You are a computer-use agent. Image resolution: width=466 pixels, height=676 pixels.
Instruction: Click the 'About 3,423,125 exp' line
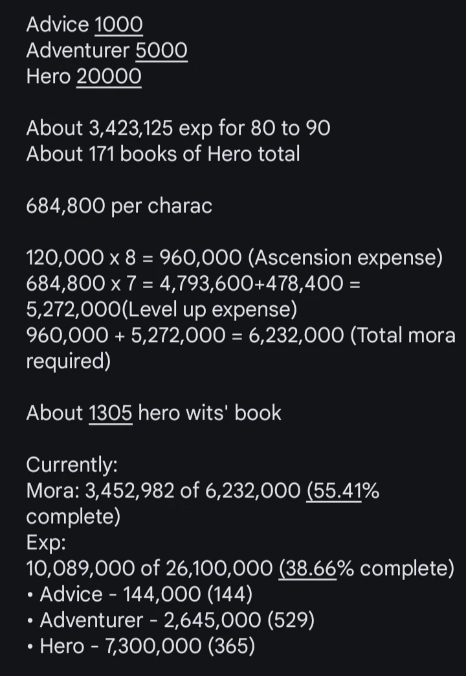tap(178, 128)
